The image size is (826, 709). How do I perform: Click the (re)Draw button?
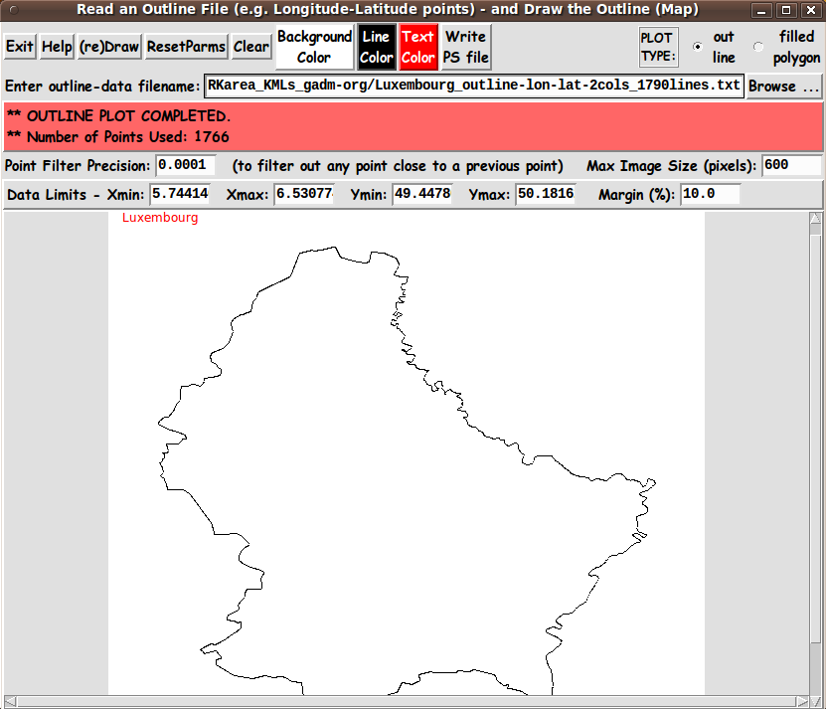pos(109,47)
